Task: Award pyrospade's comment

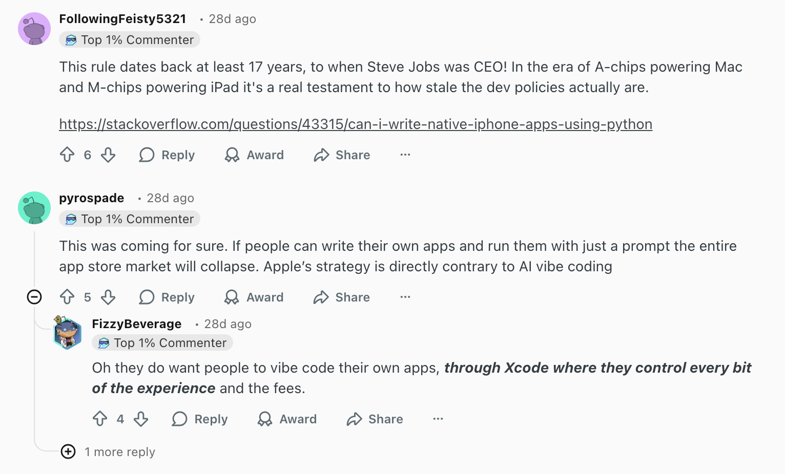Action: (x=254, y=297)
